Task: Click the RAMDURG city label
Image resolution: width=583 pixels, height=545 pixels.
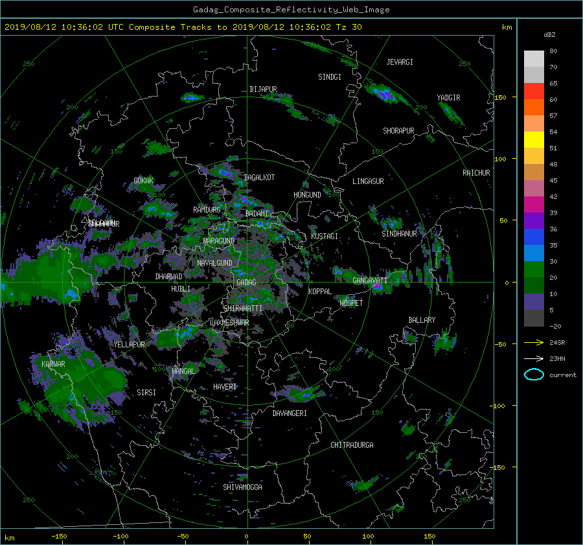Action: [207, 210]
